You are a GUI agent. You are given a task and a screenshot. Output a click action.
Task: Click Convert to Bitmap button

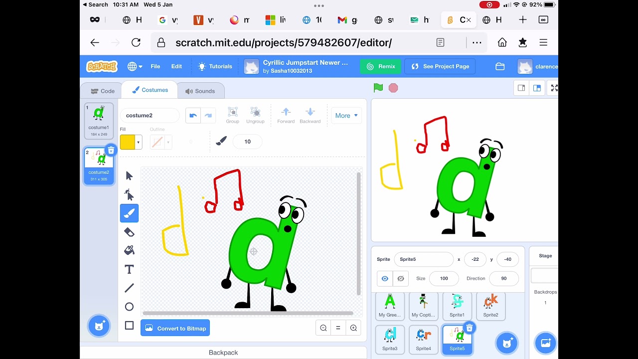[x=175, y=328]
